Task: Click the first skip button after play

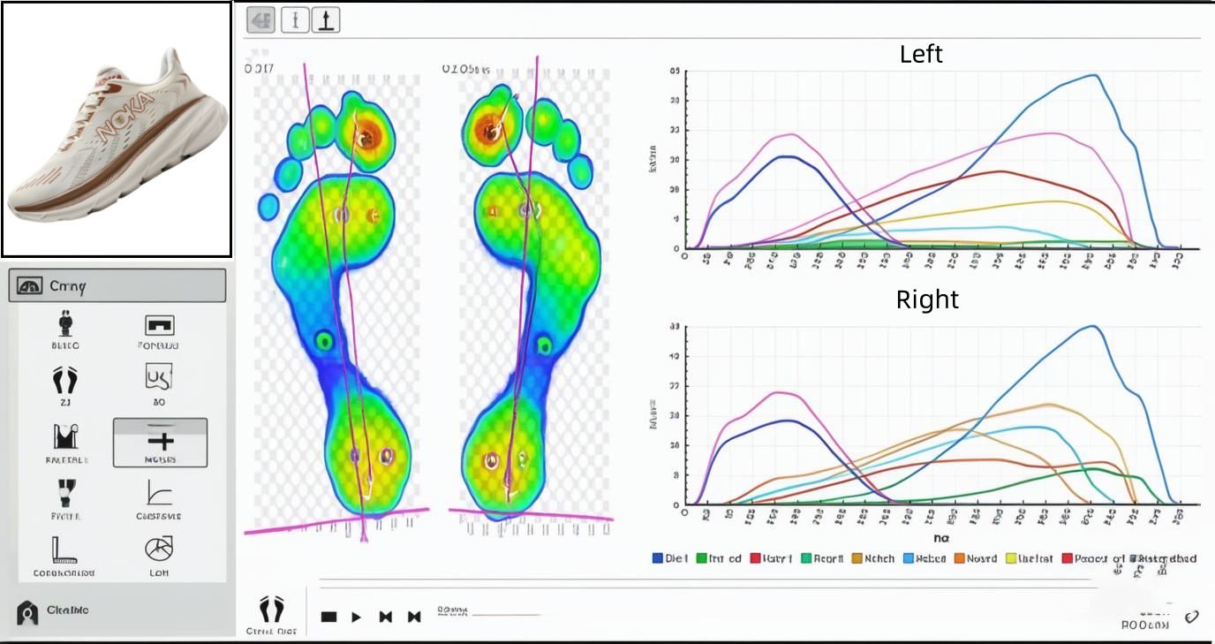Action: coord(385,617)
